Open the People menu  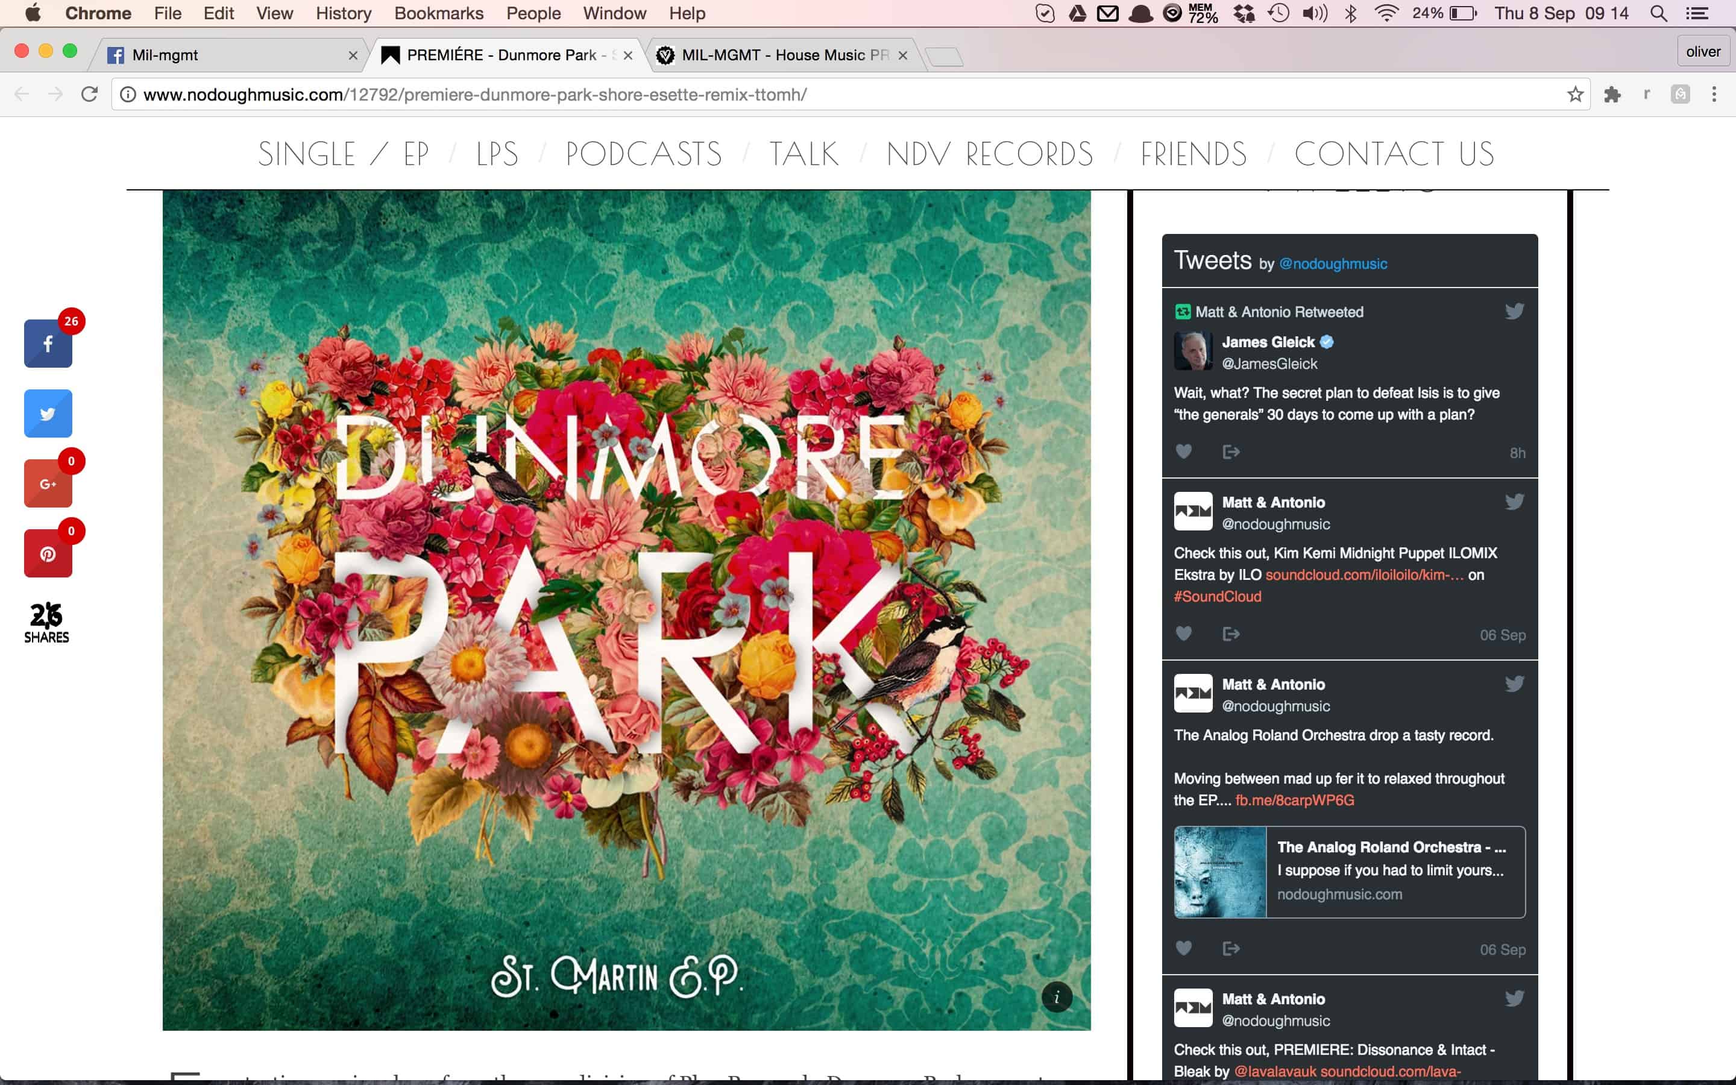point(533,14)
